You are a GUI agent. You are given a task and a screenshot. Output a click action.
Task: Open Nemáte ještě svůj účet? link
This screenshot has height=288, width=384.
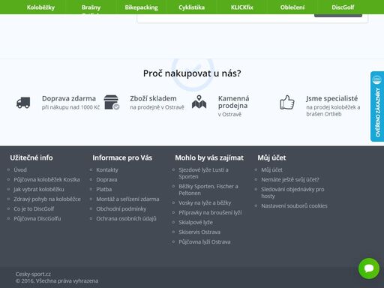[x=290, y=179]
